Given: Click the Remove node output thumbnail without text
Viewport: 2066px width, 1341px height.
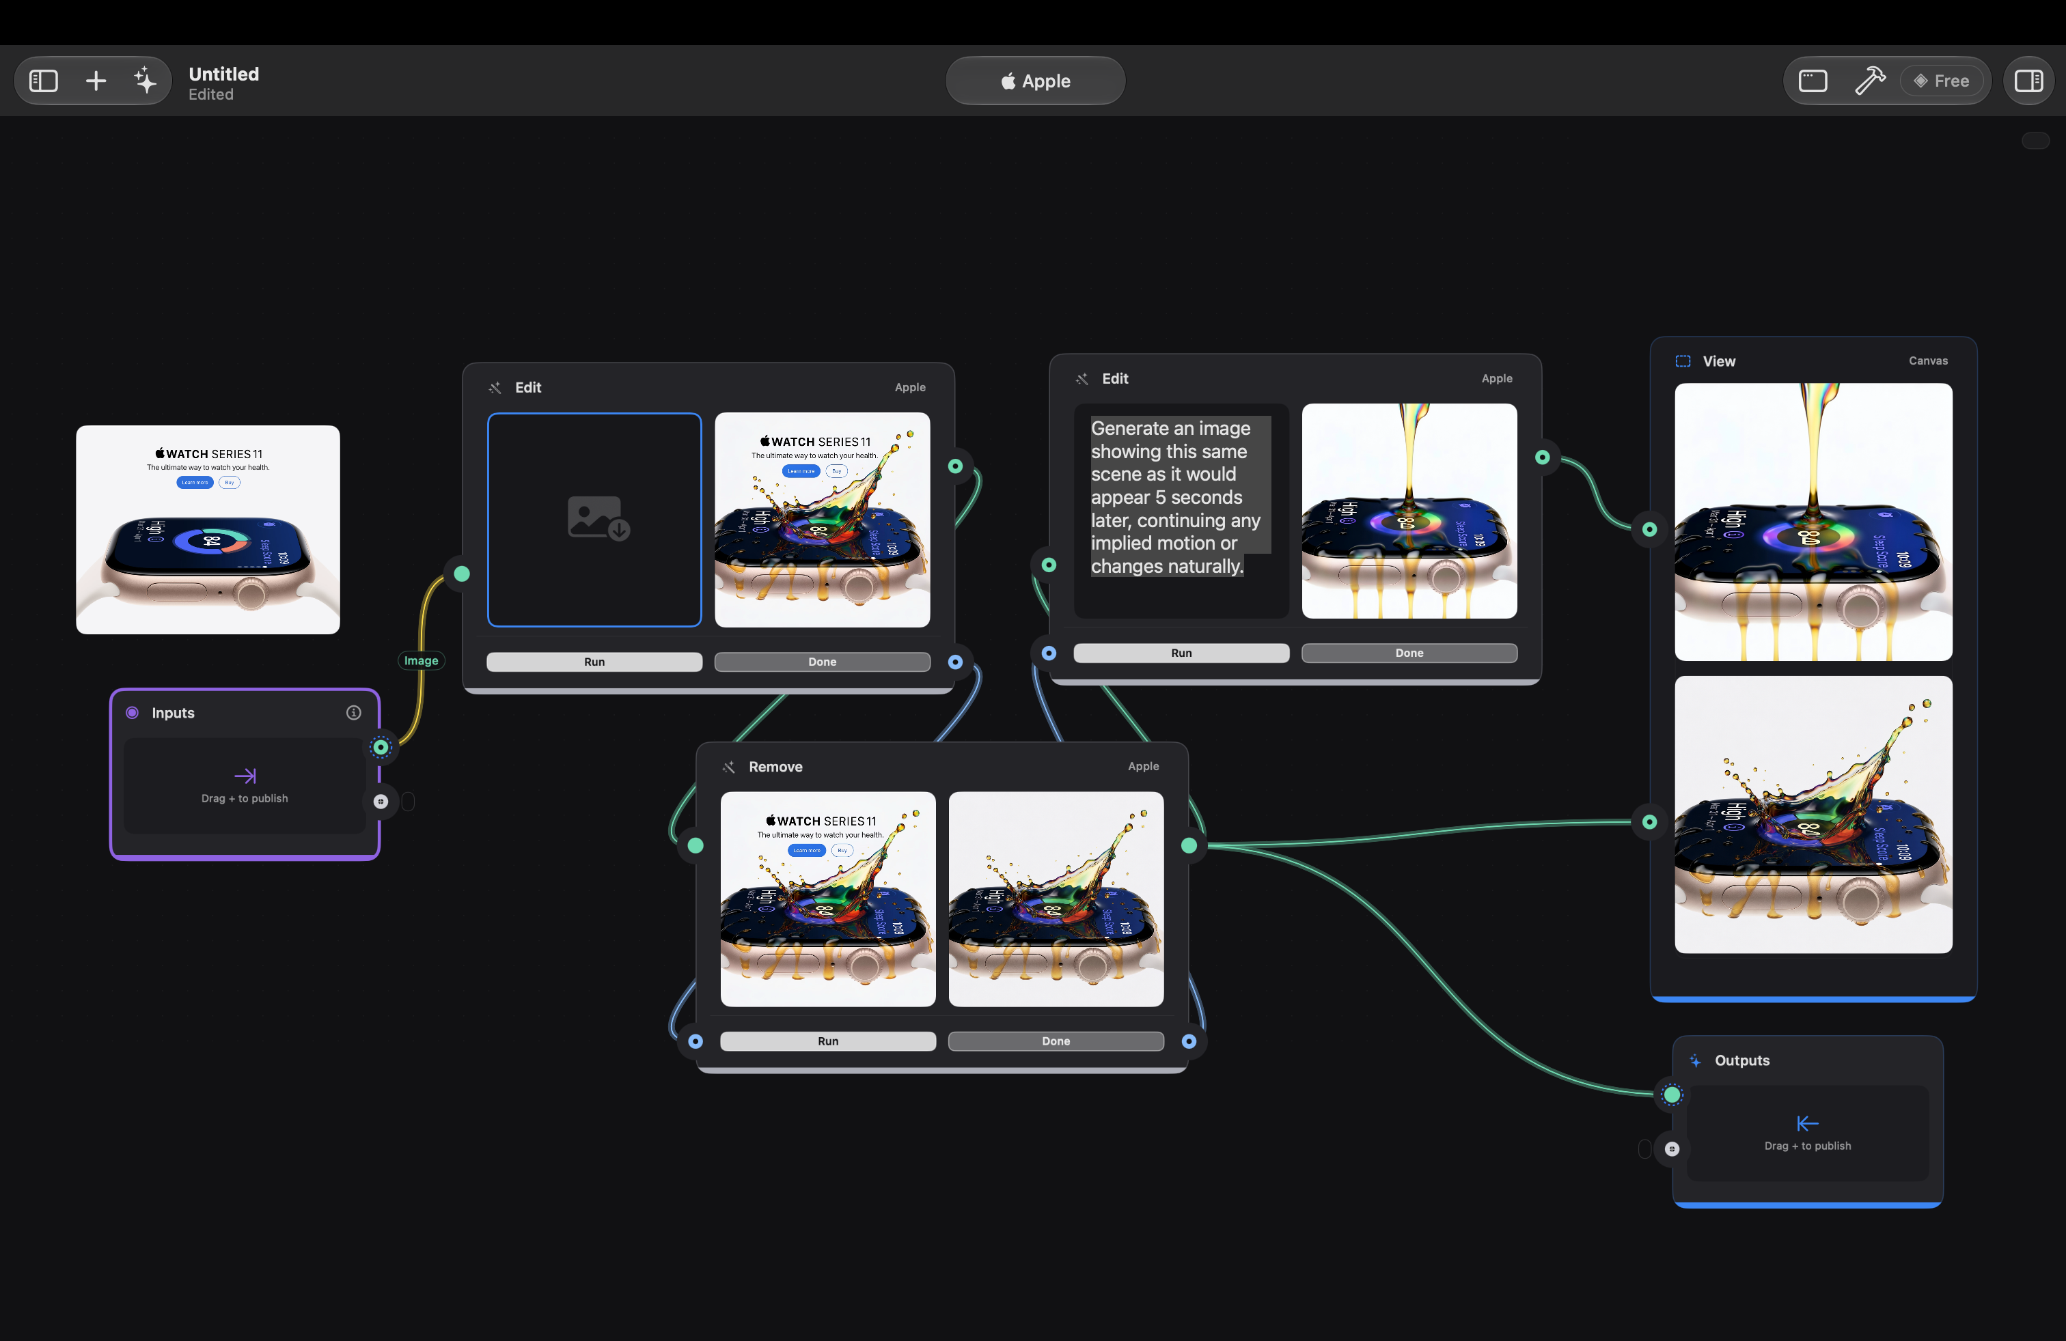Looking at the screenshot, I should (1056, 899).
